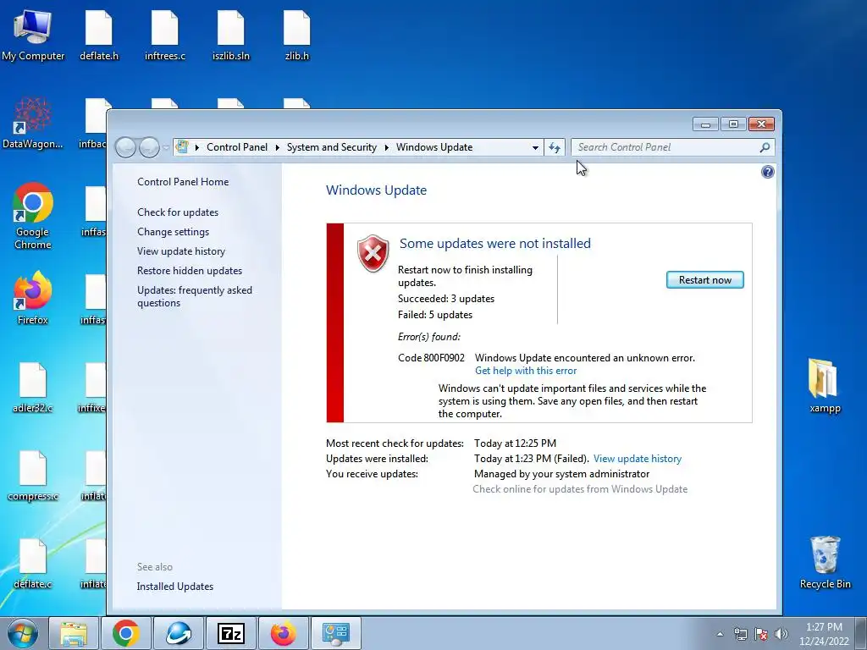Viewport: 867px width, 650px height.
Task: Click the Succeeded: 3 updates text
Action: (446, 299)
